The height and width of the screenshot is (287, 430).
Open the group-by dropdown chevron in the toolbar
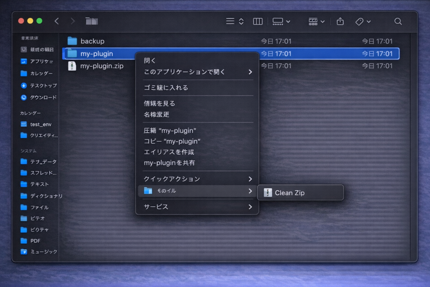pos(322,21)
